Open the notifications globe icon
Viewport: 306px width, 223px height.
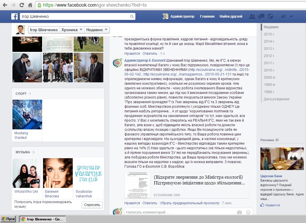(x=270, y=16)
